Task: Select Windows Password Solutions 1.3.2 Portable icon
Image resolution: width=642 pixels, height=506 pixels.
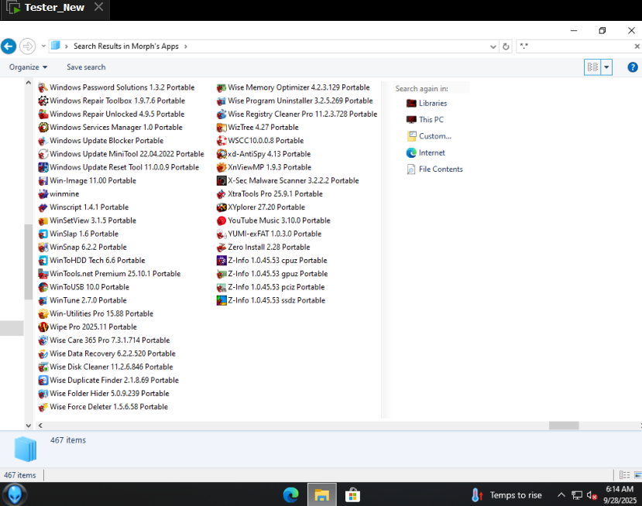Action: [43, 87]
